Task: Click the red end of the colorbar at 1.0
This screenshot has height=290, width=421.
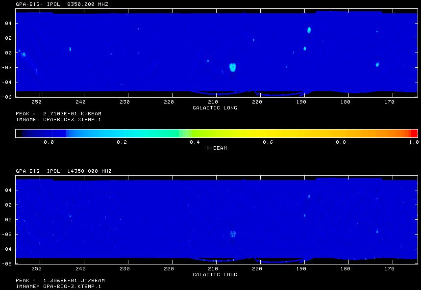Action: tap(414, 133)
